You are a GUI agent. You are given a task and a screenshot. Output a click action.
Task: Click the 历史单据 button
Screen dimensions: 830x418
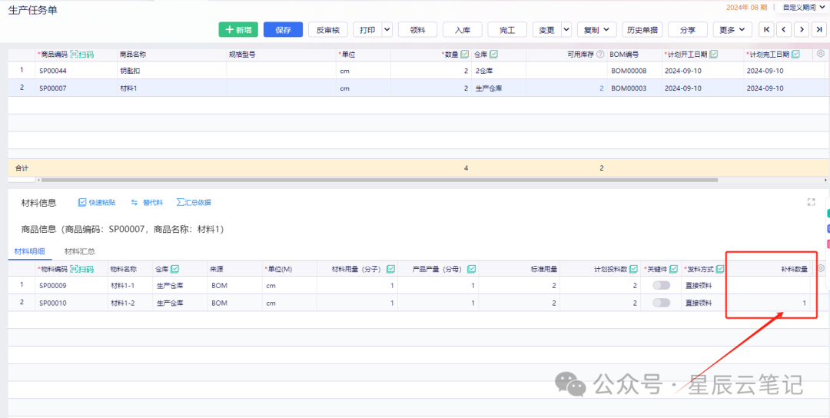(642, 30)
